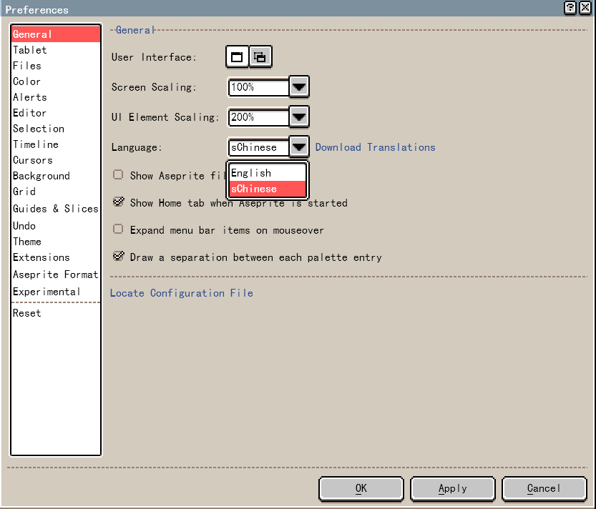Screen dimensions: 596x509
Task: Switch to Experimental preferences section
Action: click(56, 292)
